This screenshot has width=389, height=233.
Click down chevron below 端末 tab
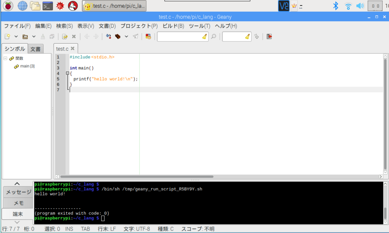(x=17, y=222)
